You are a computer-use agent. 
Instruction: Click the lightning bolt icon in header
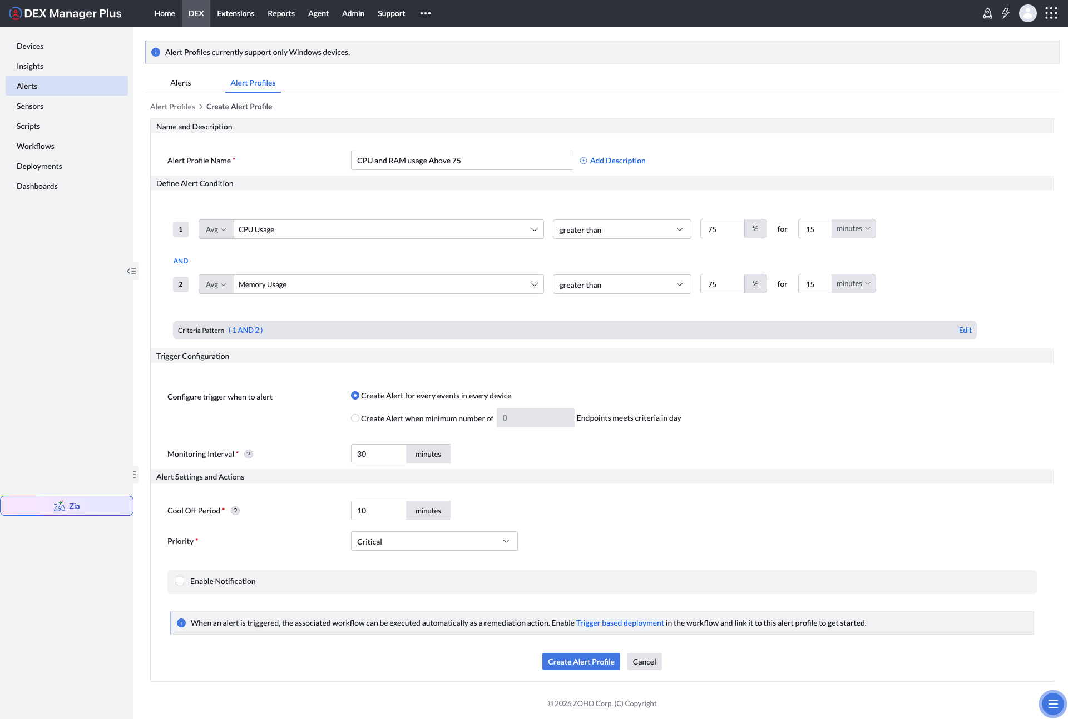coord(1006,13)
